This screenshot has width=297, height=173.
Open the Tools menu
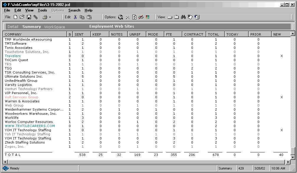pyautogui.click(x=42, y=10)
